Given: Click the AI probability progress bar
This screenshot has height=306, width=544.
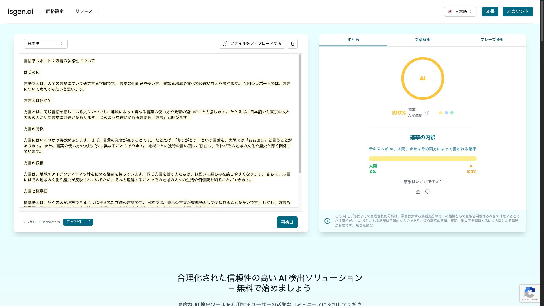Looking at the screenshot, I should 423,159.
